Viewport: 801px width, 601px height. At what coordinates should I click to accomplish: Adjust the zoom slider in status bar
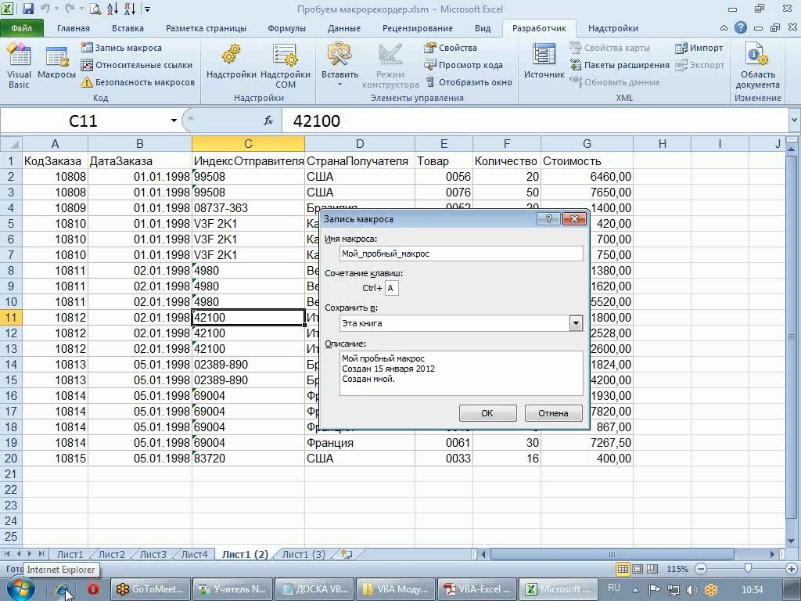click(x=748, y=569)
